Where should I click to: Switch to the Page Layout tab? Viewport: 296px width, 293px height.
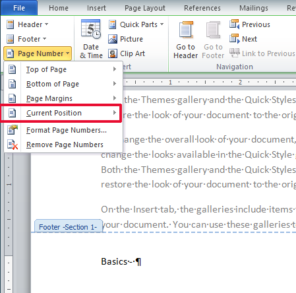pyautogui.click(x=145, y=8)
